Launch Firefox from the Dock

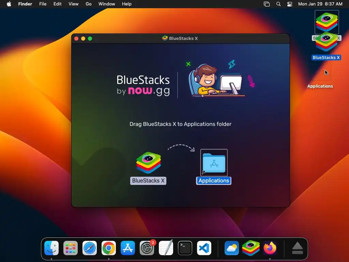point(270,248)
